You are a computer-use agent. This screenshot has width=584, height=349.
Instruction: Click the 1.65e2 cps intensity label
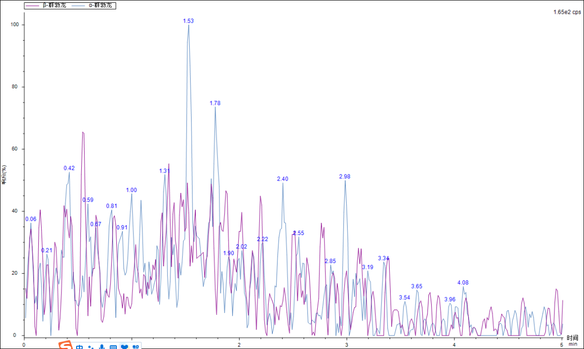(567, 12)
